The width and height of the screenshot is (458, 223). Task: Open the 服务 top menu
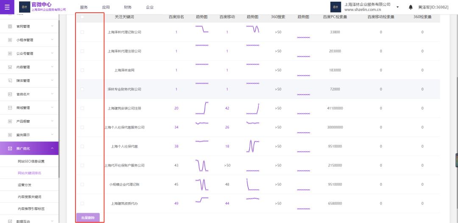coord(84,7)
